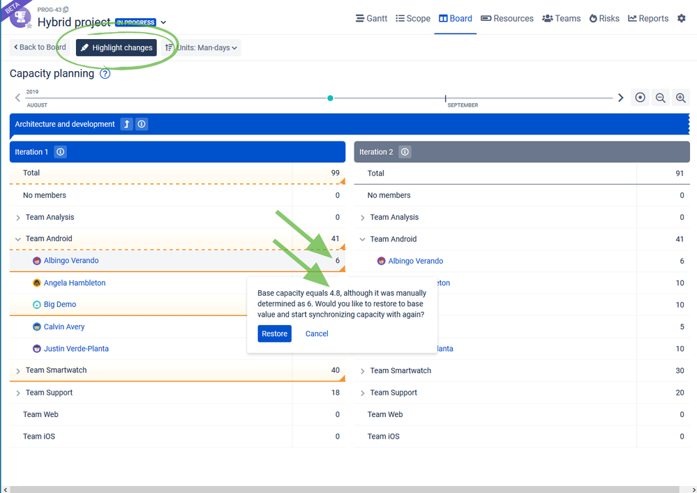Move timeline to previous period
The height and width of the screenshot is (493, 697).
(x=17, y=98)
